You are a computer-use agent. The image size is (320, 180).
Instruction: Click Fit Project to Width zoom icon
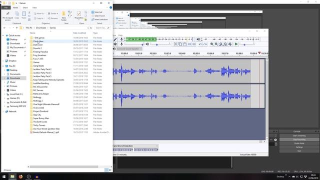point(225,44)
